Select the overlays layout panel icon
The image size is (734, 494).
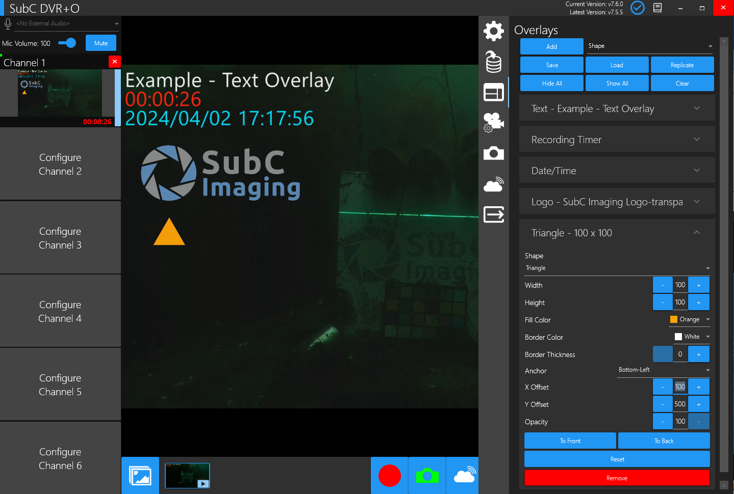493,93
